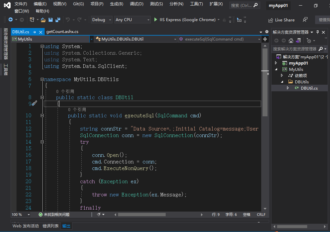Open the active documents list dropdown arrow
Viewport: 330px width, 232px height.
click(261, 32)
